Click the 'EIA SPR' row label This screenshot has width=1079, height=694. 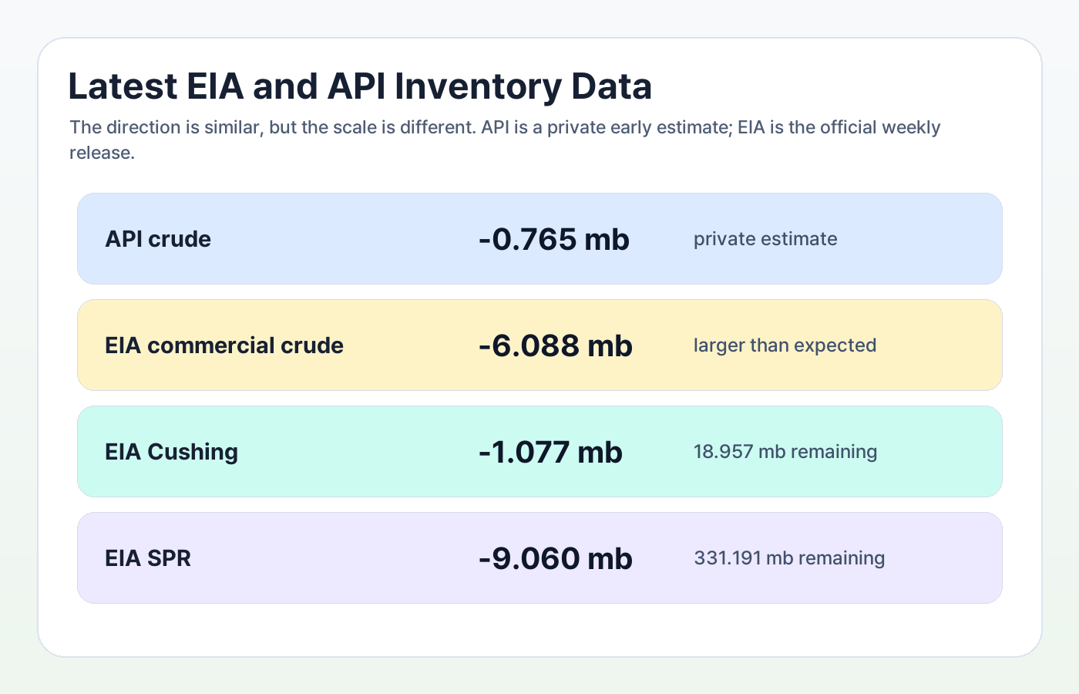point(148,558)
